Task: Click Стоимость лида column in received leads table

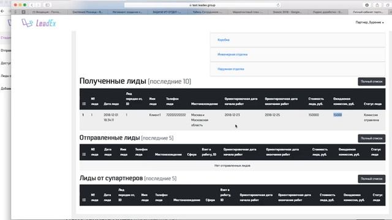Action: click(316, 101)
